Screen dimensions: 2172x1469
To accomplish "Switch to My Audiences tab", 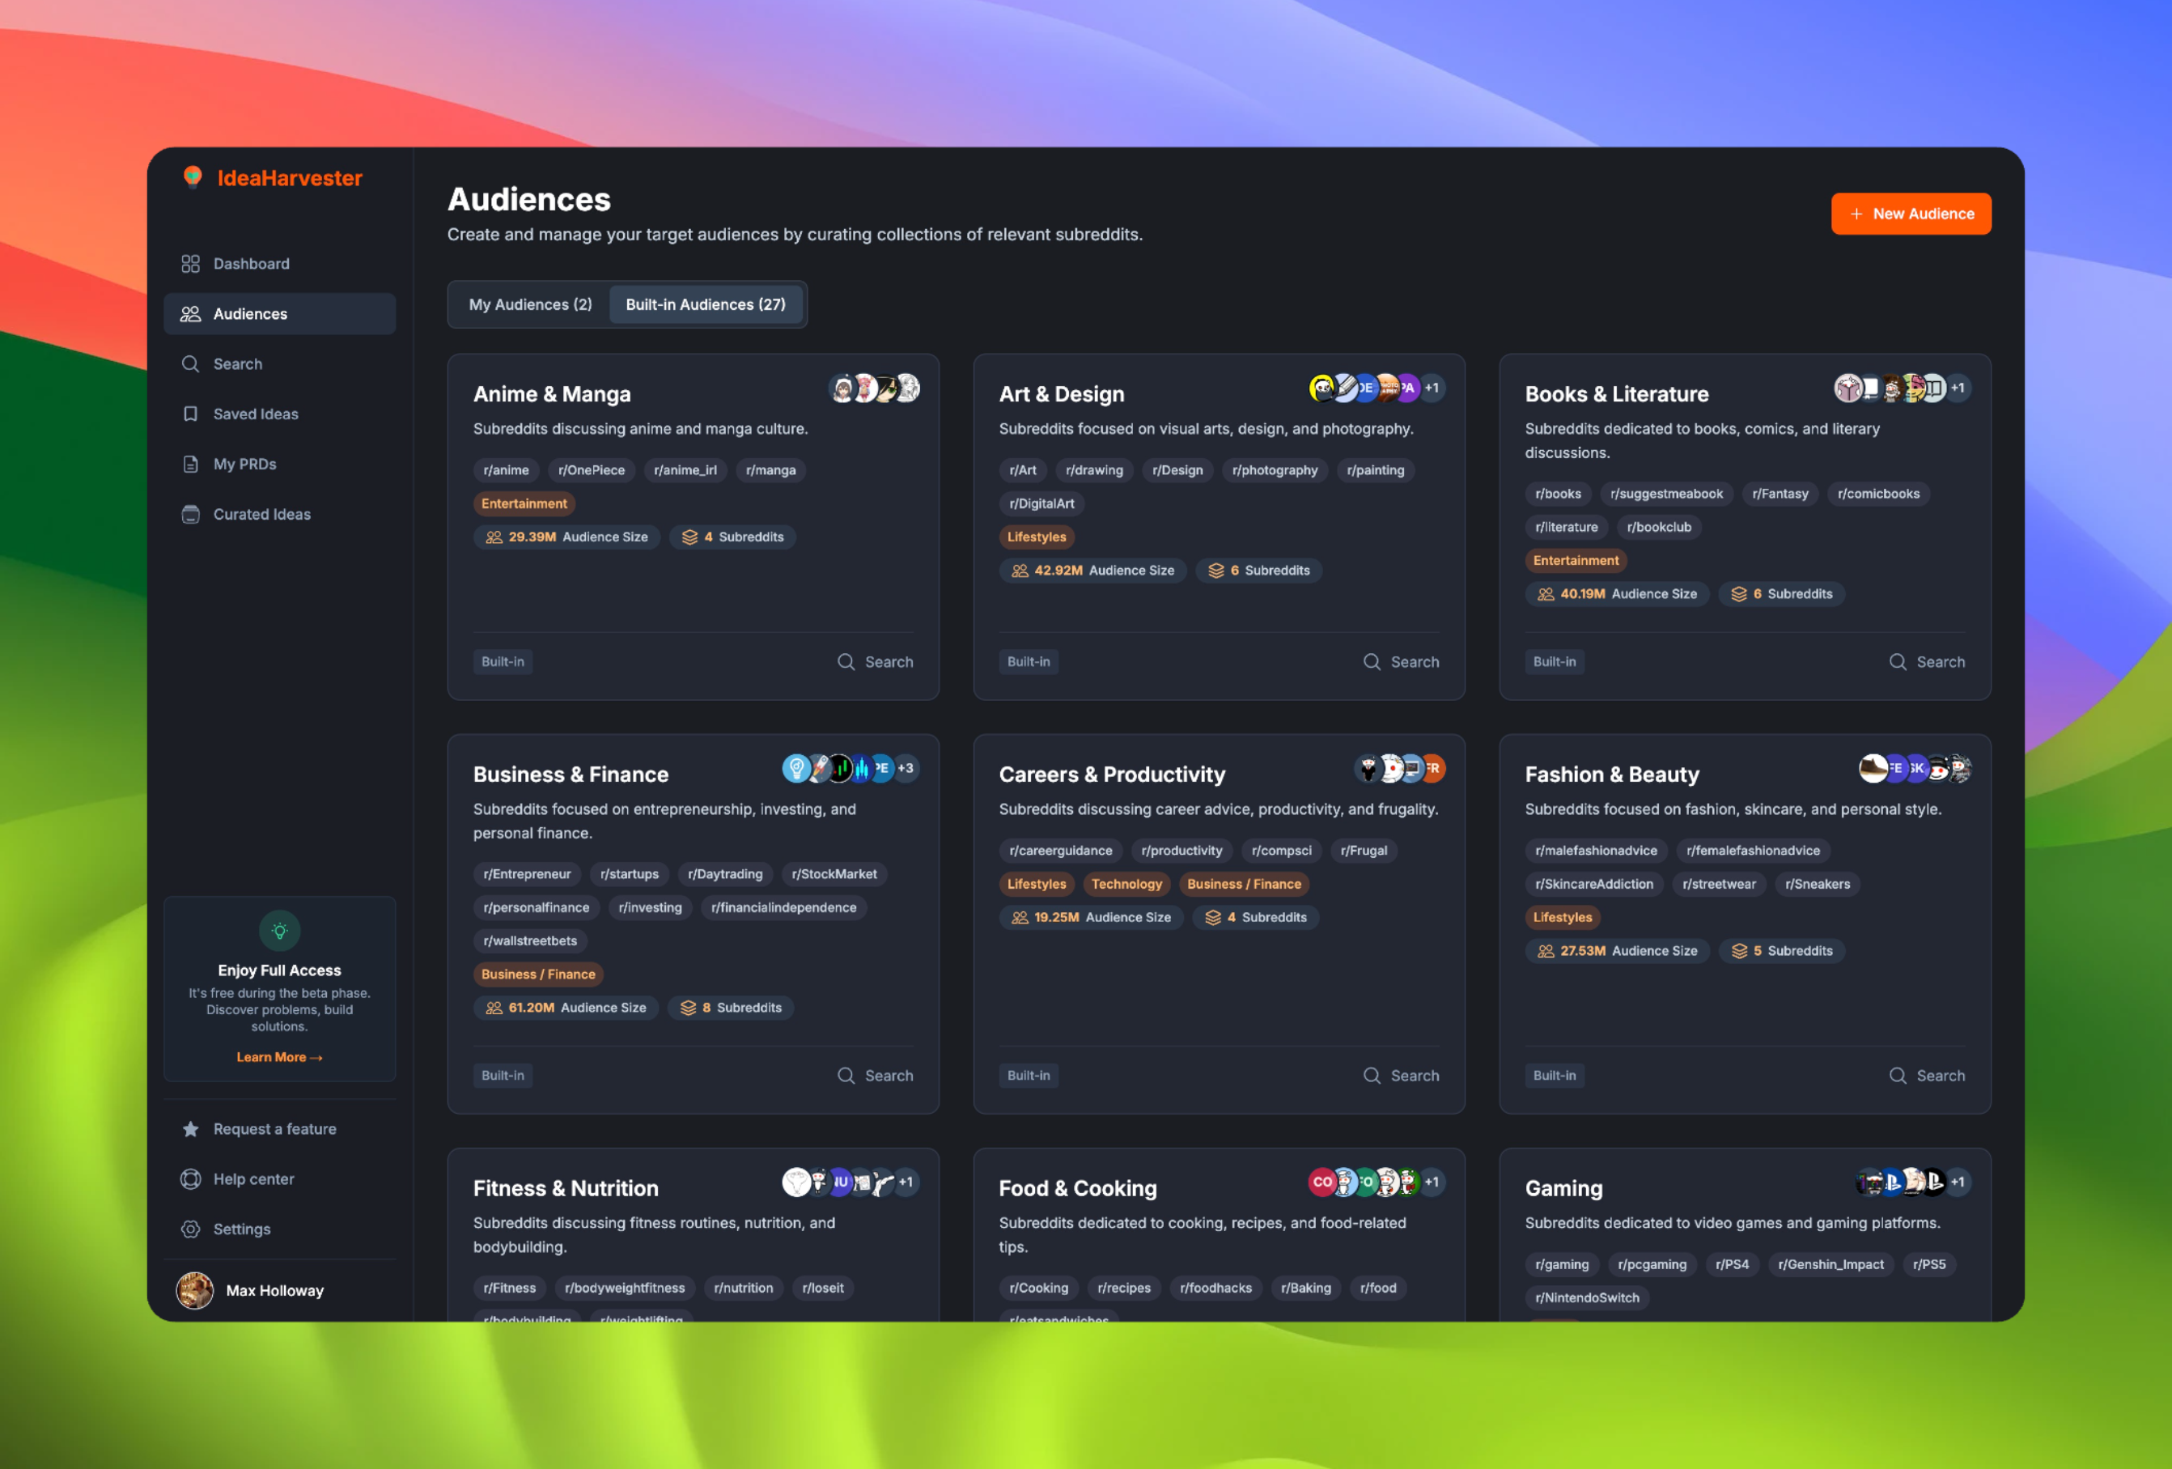I will [x=530, y=304].
